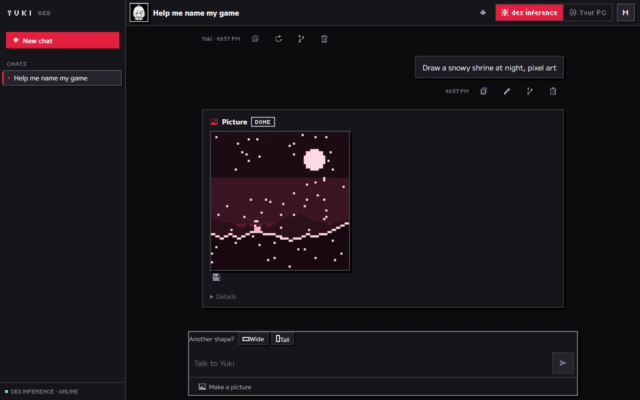Delete Yuki's message

[324, 39]
